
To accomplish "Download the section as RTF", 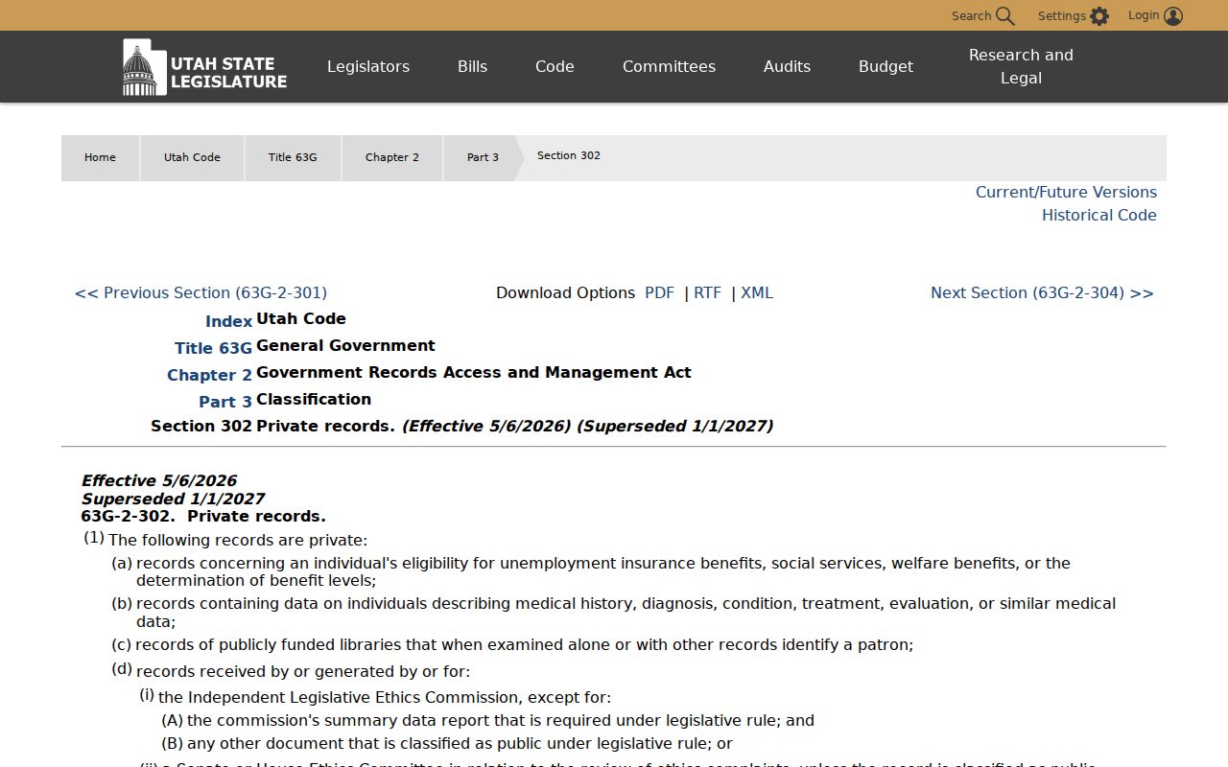I will pyautogui.click(x=707, y=292).
